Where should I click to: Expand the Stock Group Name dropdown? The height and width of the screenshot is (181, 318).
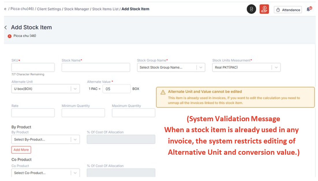coord(171,68)
